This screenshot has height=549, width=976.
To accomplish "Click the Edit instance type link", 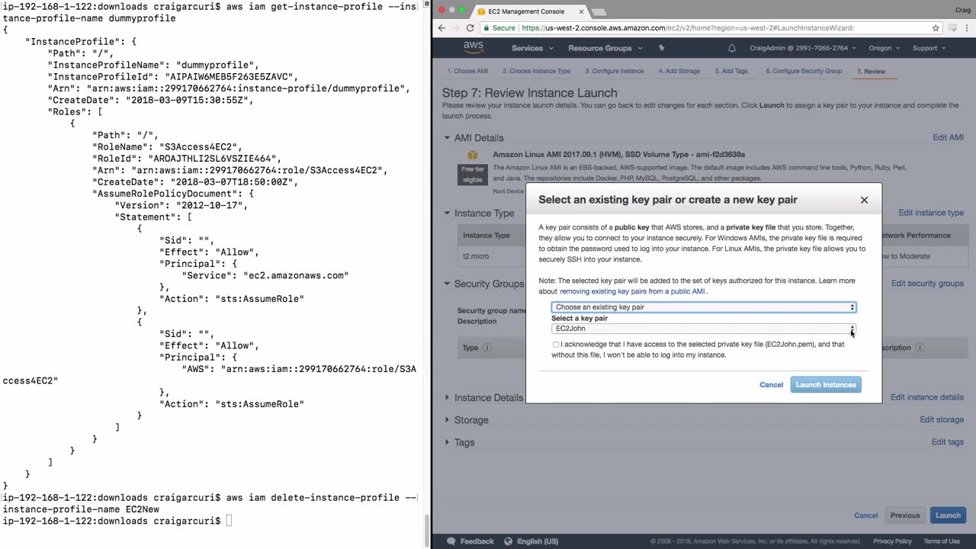I will 931,213.
